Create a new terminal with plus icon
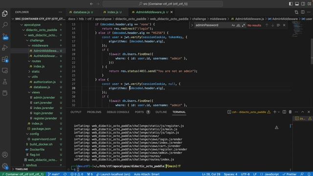 pos(275,112)
